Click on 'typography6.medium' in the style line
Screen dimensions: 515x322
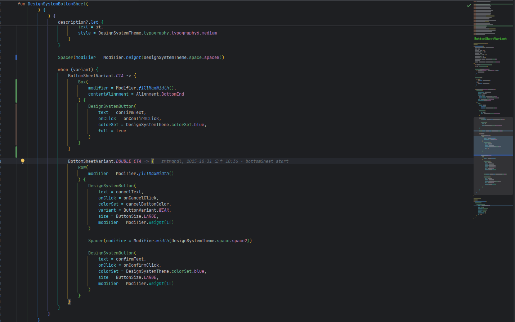click(x=194, y=33)
